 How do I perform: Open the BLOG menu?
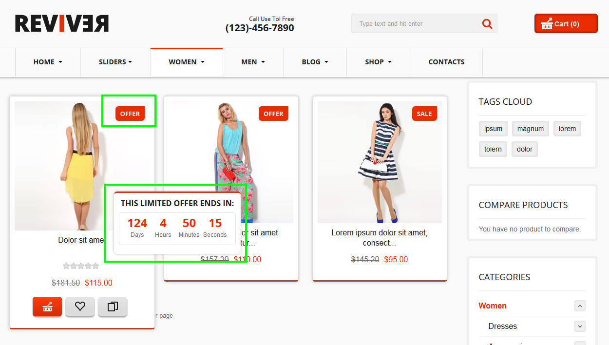tap(315, 62)
